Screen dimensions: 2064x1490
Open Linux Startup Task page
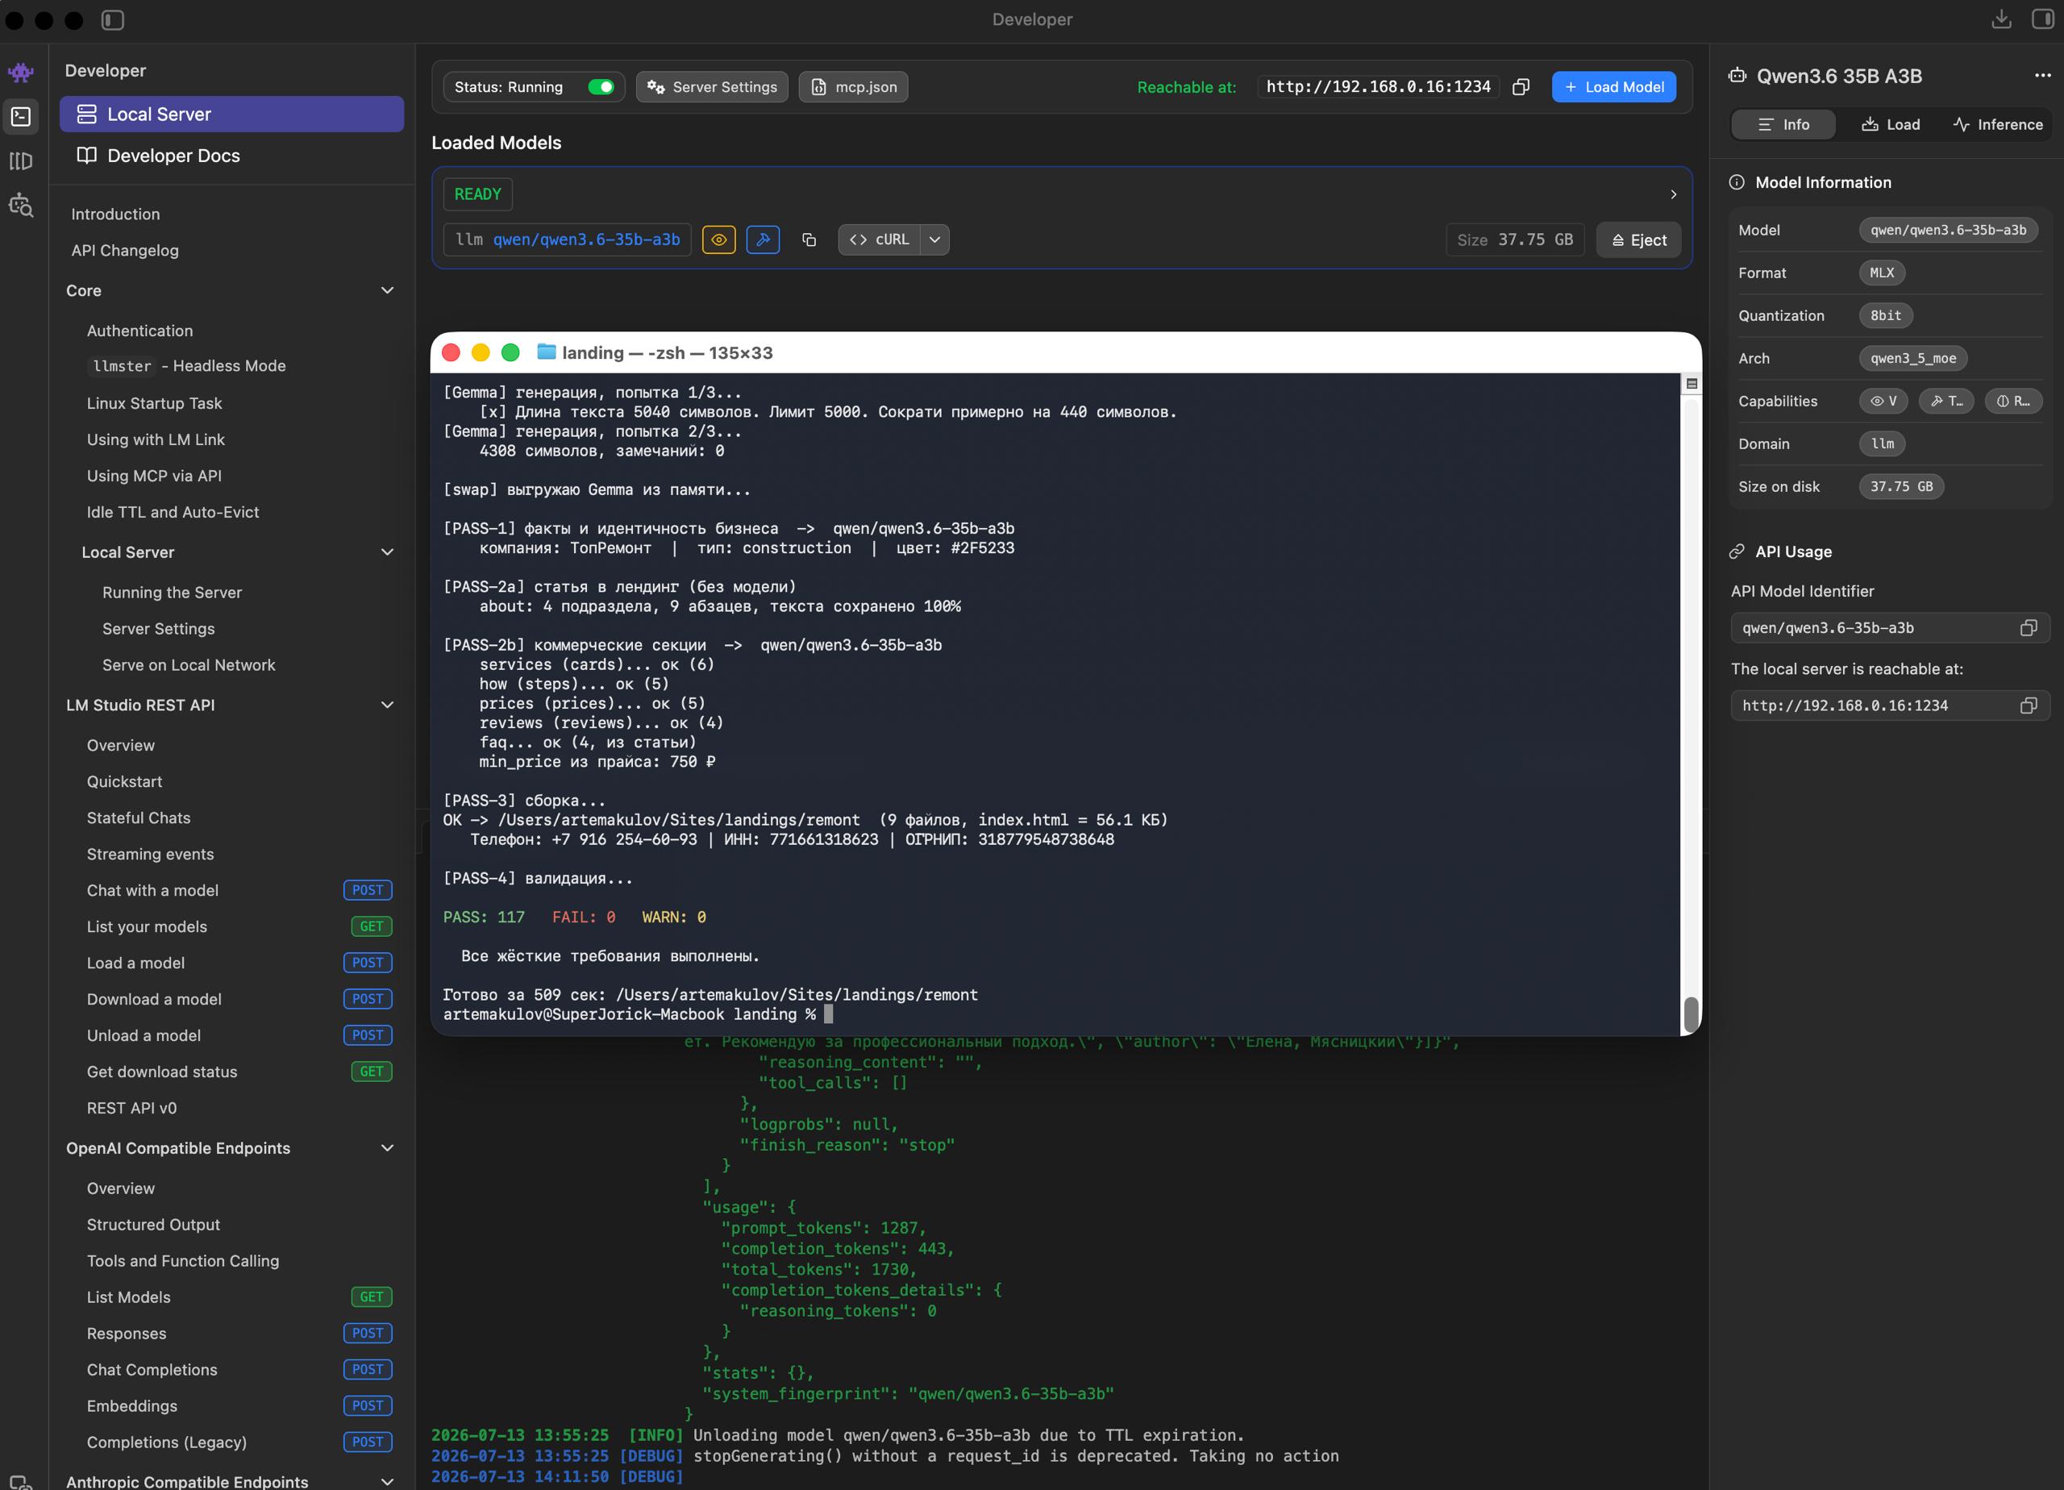[154, 403]
